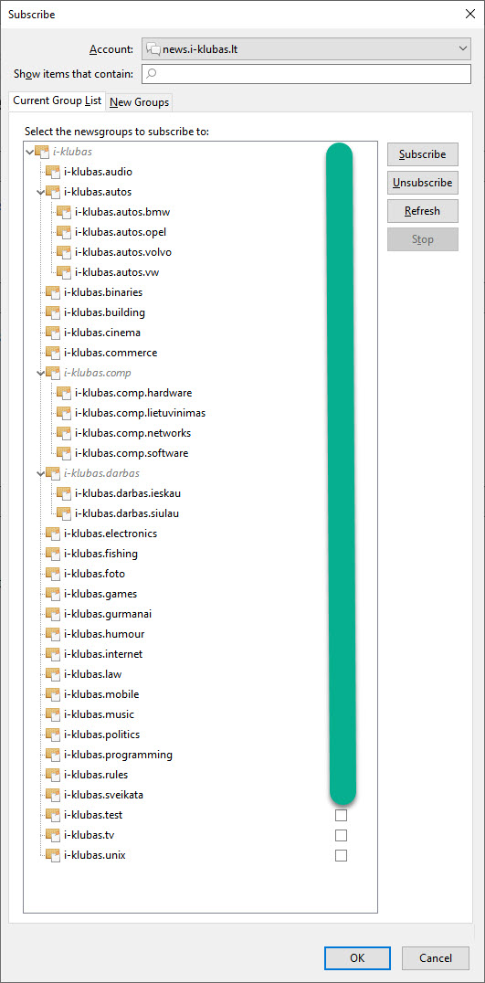Viewport: 485px width, 983px height.
Task: Select the i-klubas.comp.hardware newsgroup icon
Action: coord(64,393)
